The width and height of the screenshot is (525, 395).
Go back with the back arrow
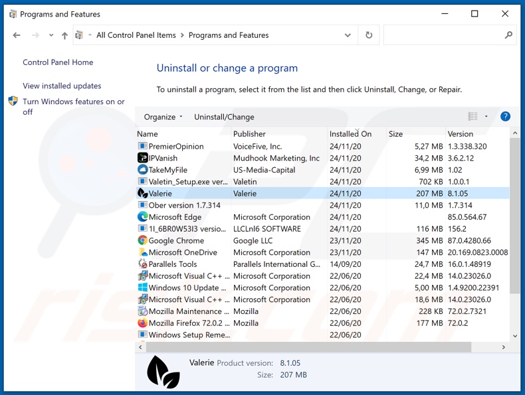17,35
